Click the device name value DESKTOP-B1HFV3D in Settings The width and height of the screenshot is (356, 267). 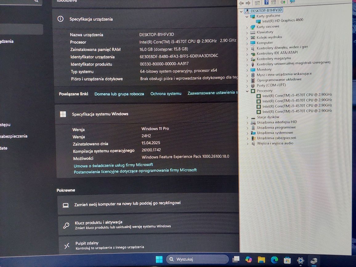point(157,34)
